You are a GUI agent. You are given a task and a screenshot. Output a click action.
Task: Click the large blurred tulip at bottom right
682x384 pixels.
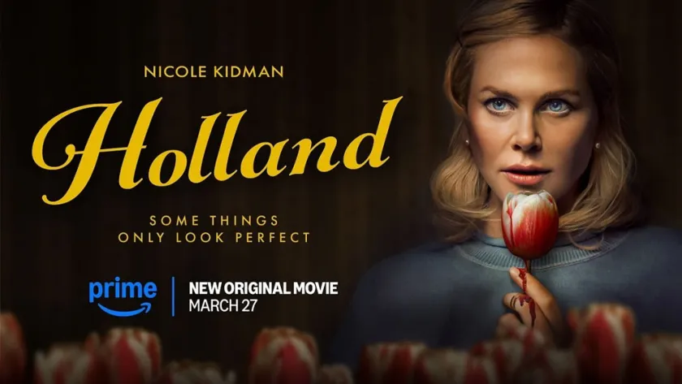(604, 340)
